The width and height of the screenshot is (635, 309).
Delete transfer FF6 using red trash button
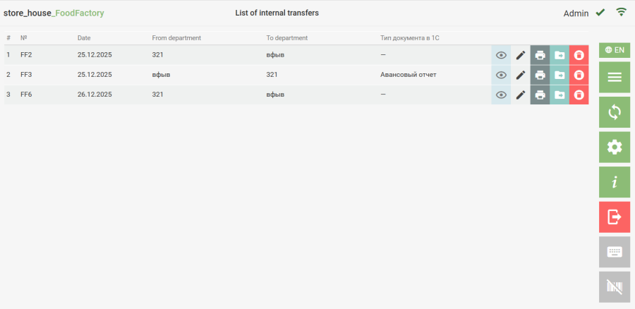click(579, 95)
